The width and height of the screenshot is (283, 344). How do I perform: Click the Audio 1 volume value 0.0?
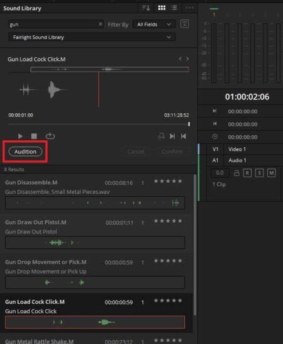[220, 173]
